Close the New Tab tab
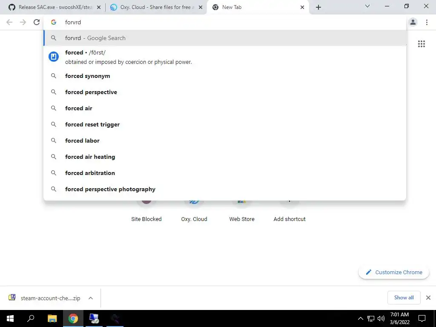 pyautogui.click(x=302, y=8)
